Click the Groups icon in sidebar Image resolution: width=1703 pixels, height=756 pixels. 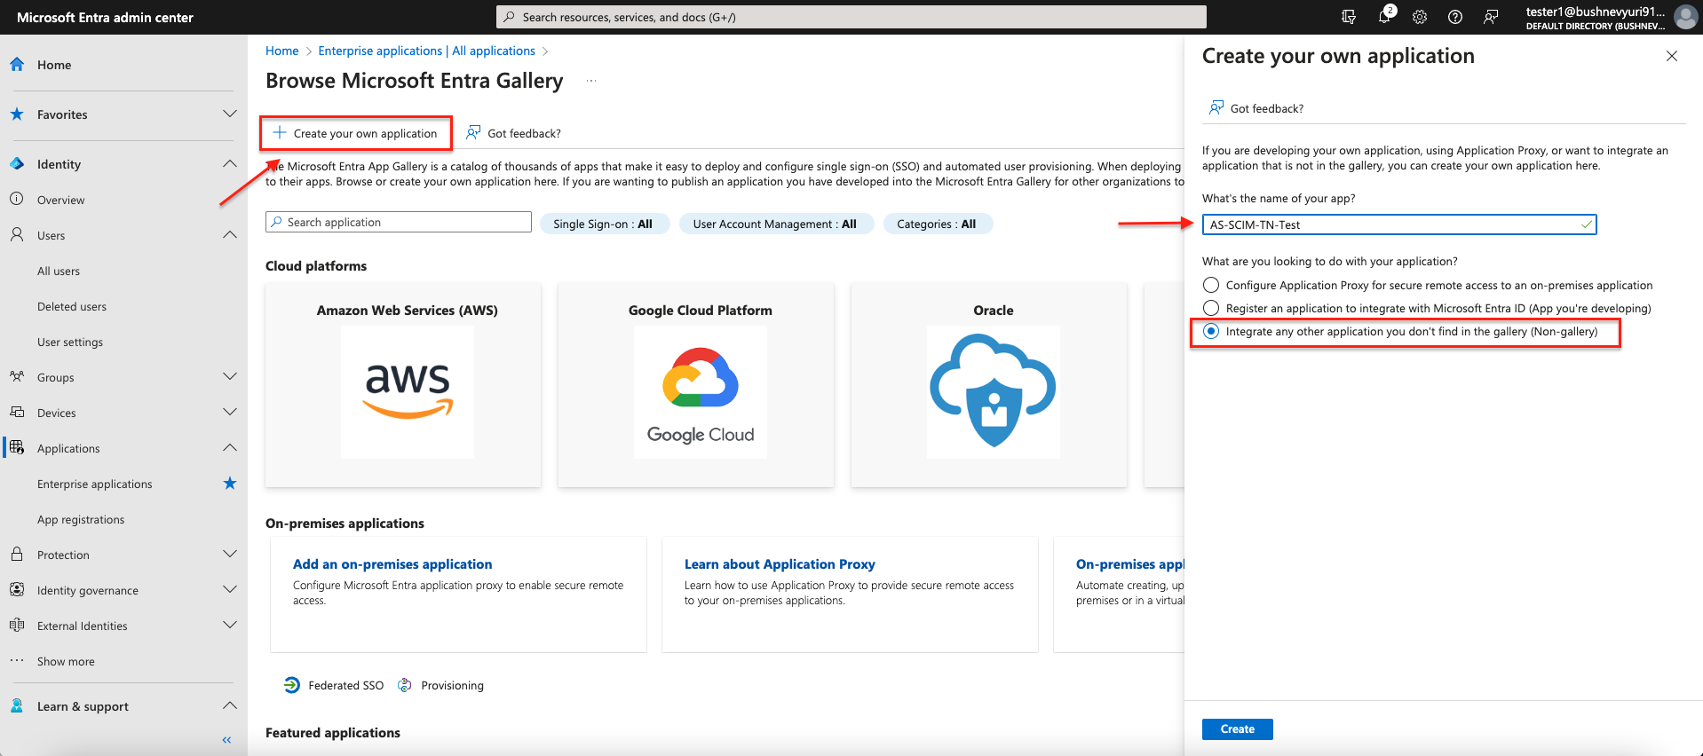17,377
